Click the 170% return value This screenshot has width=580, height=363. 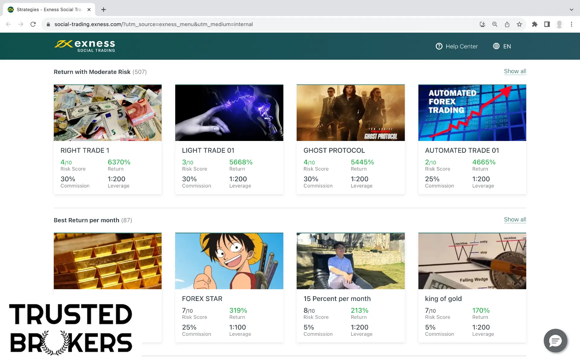[x=481, y=310]
